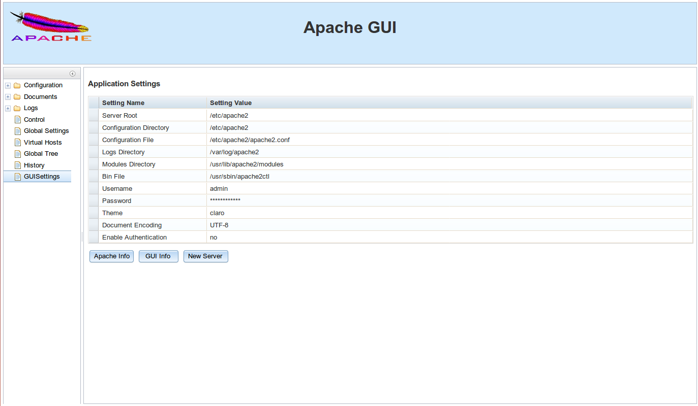Click the masked Password value

pyautogui.click(x=225, y=200)
